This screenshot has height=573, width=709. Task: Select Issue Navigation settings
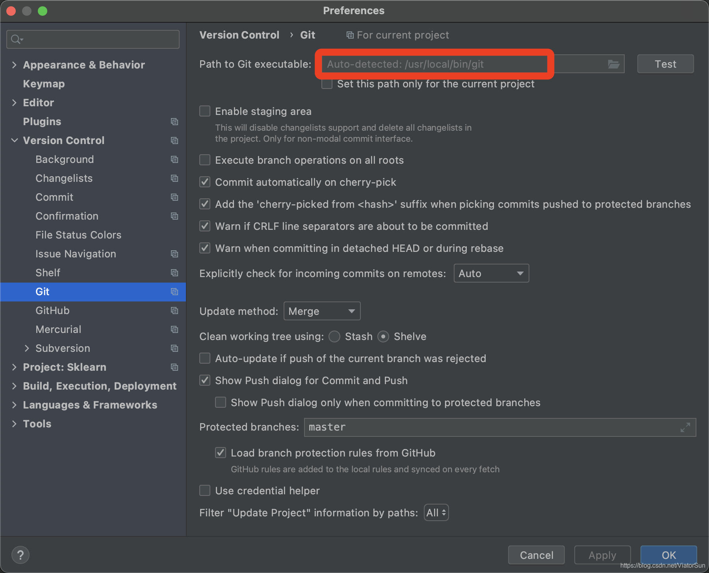click(76, 254)
